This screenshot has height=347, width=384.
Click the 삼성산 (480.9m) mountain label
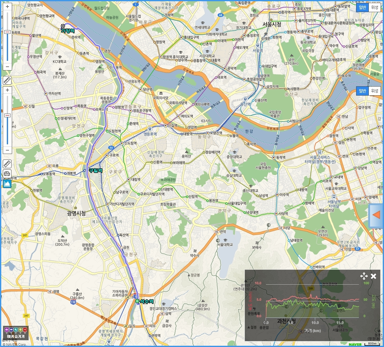203,307
